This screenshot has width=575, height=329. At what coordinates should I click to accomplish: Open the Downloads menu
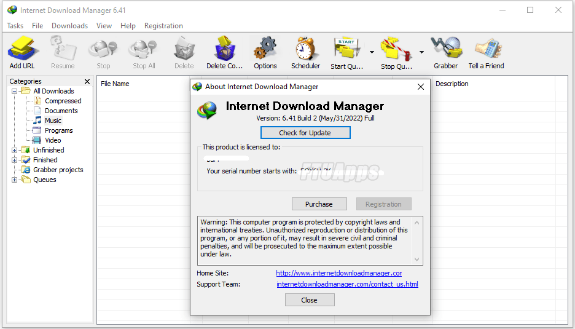[69, 26]
